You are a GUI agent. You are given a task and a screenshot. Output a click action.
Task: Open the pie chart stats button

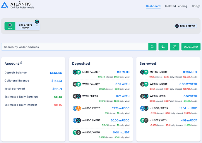pyautogui.click(x=174, y=47)
